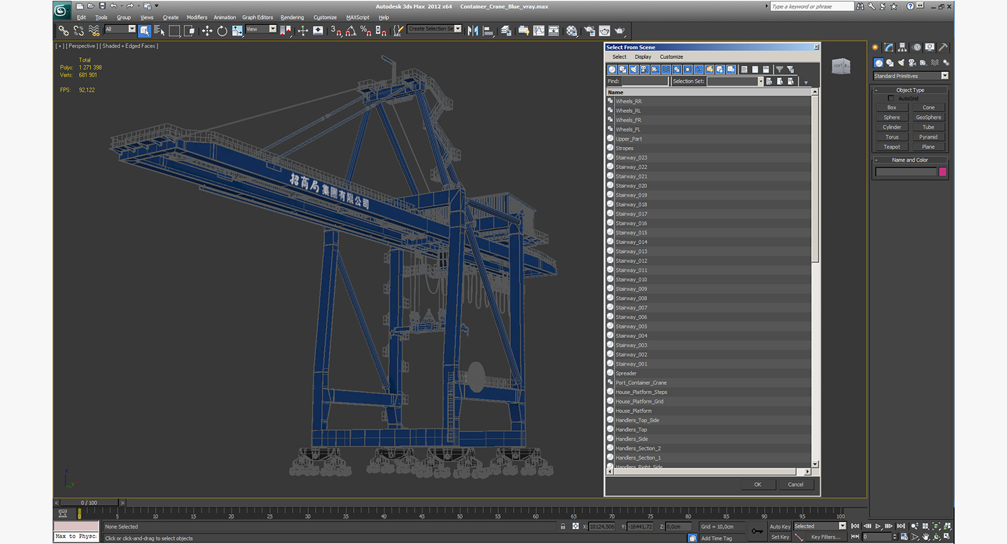Viewport: 1007px width, 544px height.
Task: Open the Space Warps category in Create panel
Action: (x=935, y=63)
